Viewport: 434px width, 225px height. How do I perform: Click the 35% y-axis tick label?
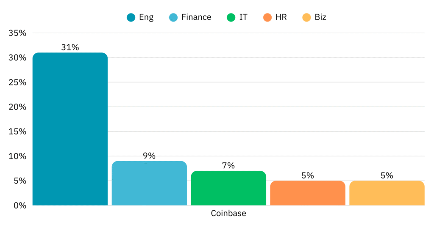pyautogui.click(x=17, y=33)
